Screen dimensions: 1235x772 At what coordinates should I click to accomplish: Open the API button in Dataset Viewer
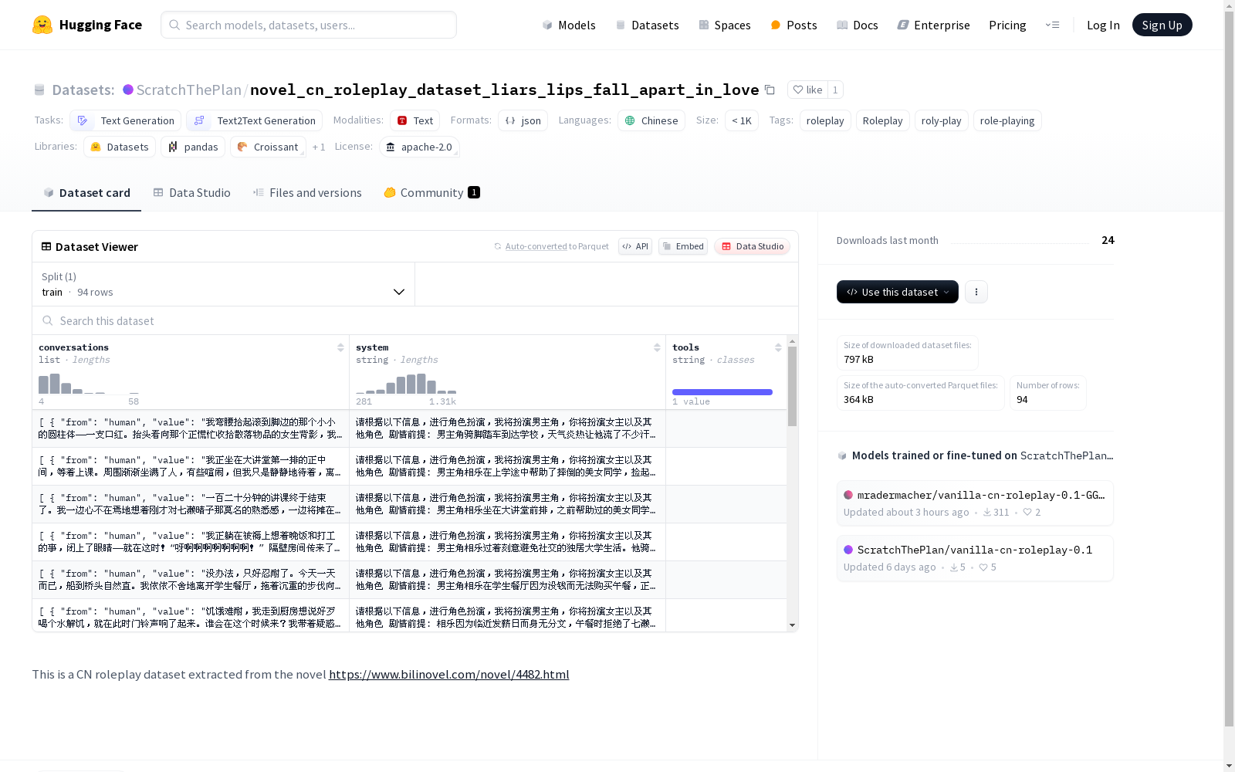click(x=635, y=246)
